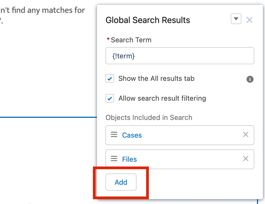Grab the Cases drag handle icon
This screenshot has width=265, height=204.
pyautogui.click(x=114, y=135)
